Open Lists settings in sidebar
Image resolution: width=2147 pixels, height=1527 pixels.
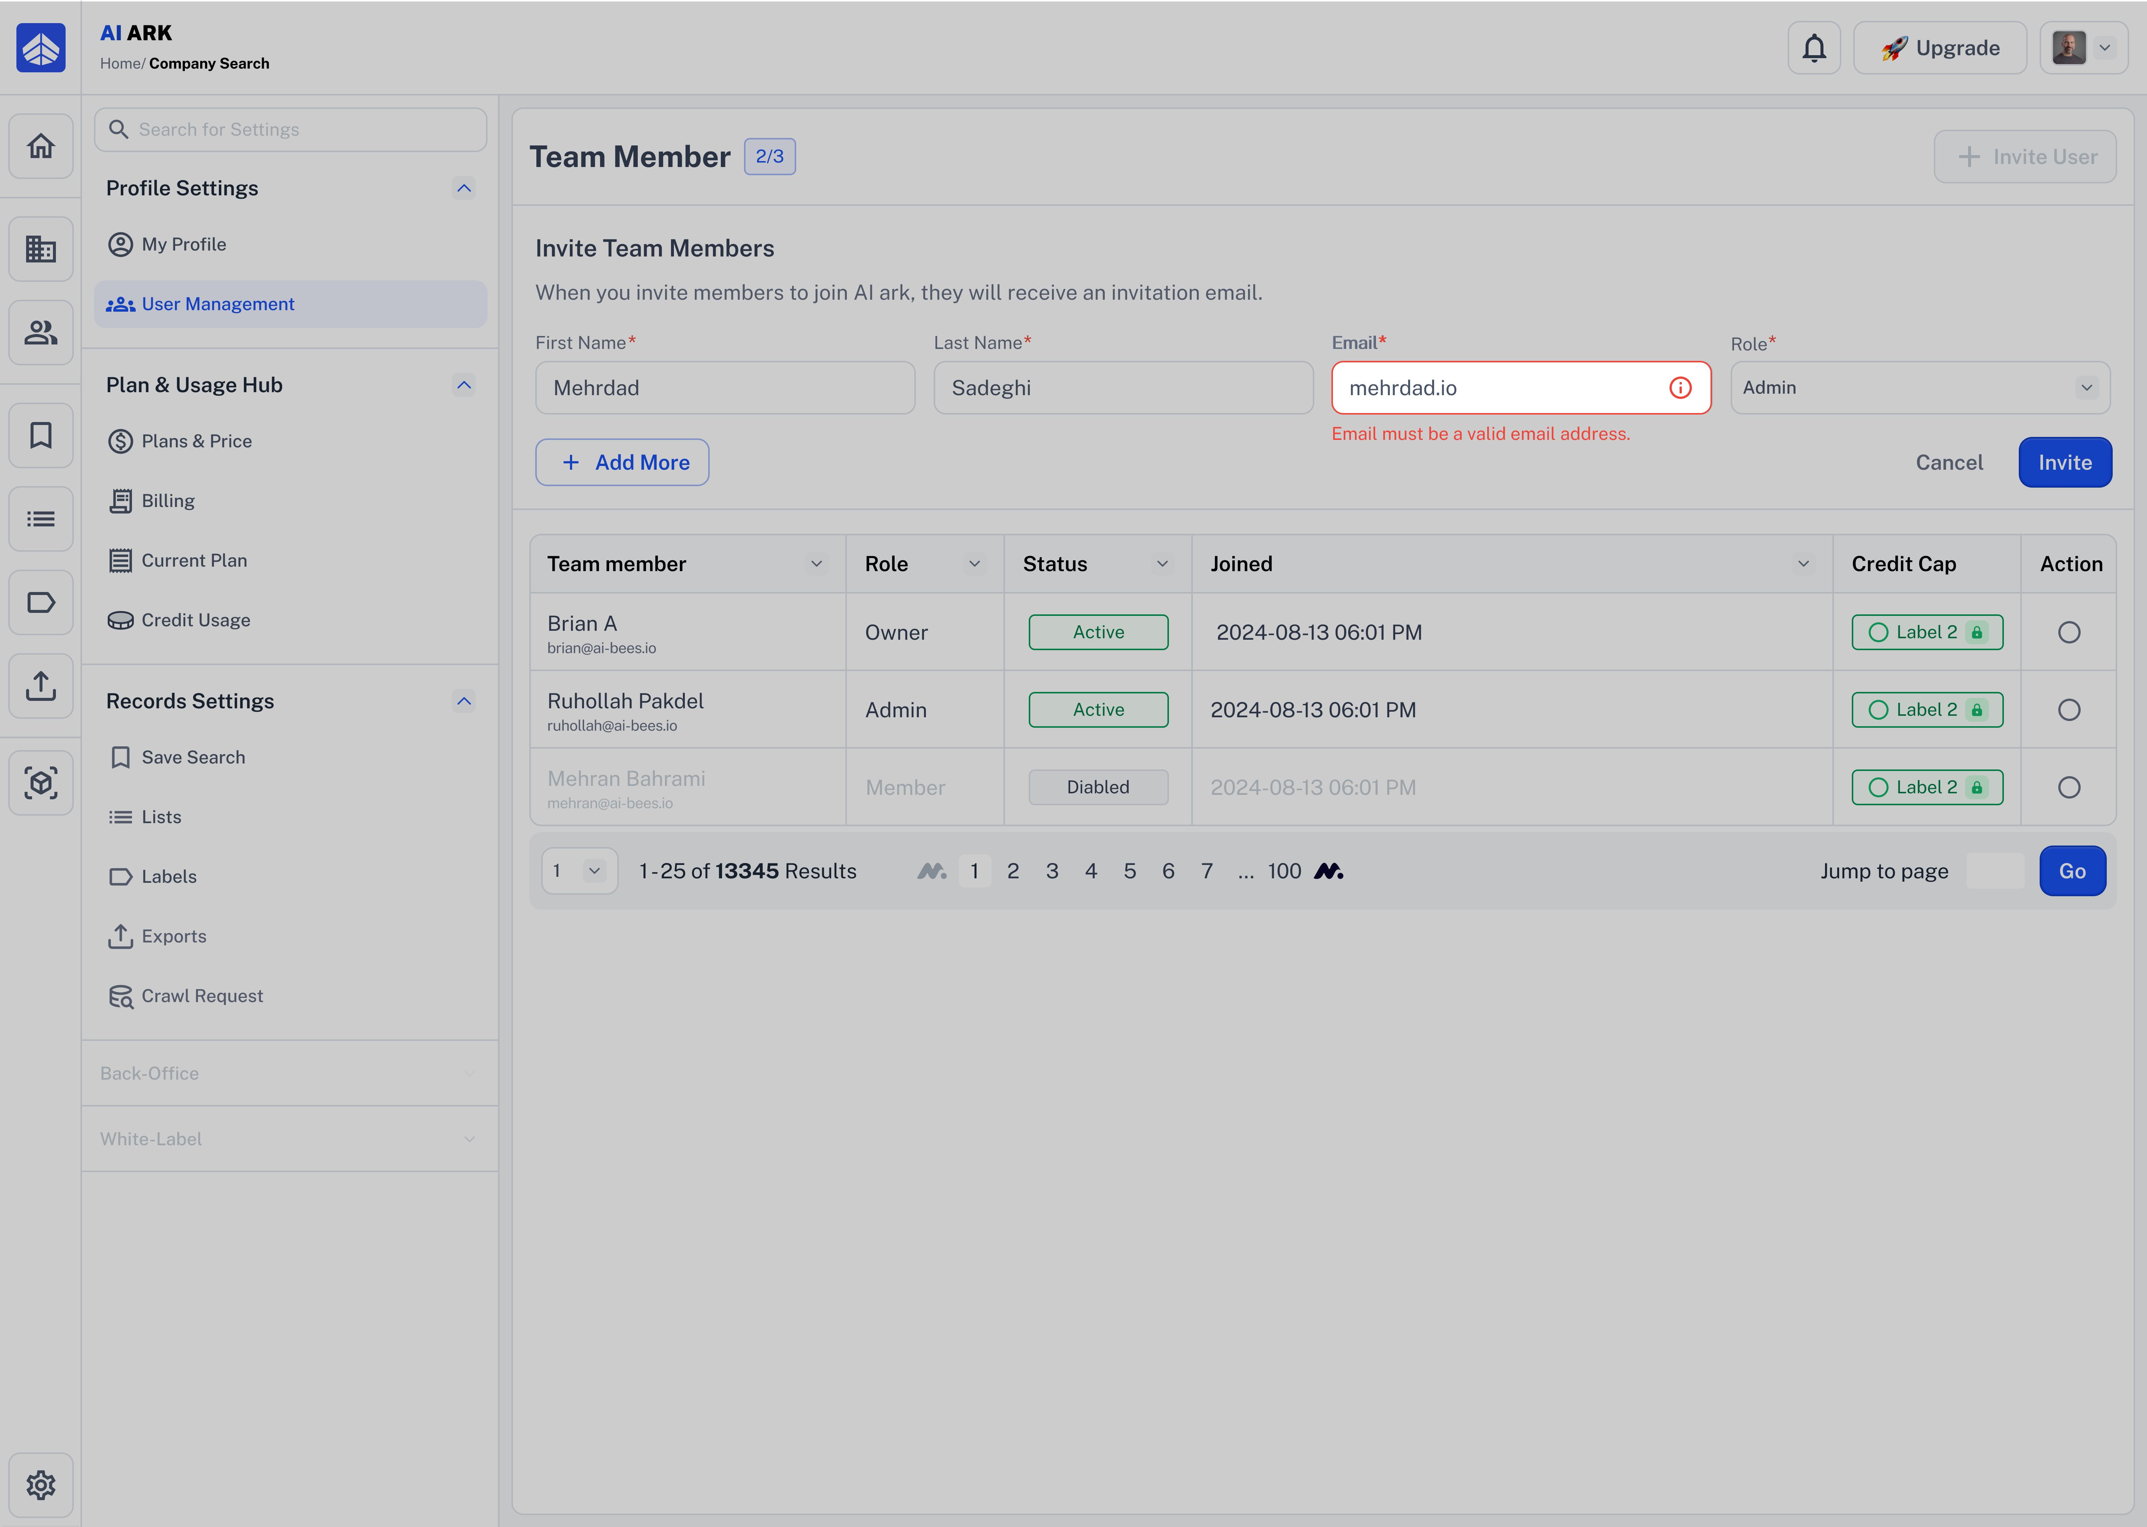pos(290,817)
